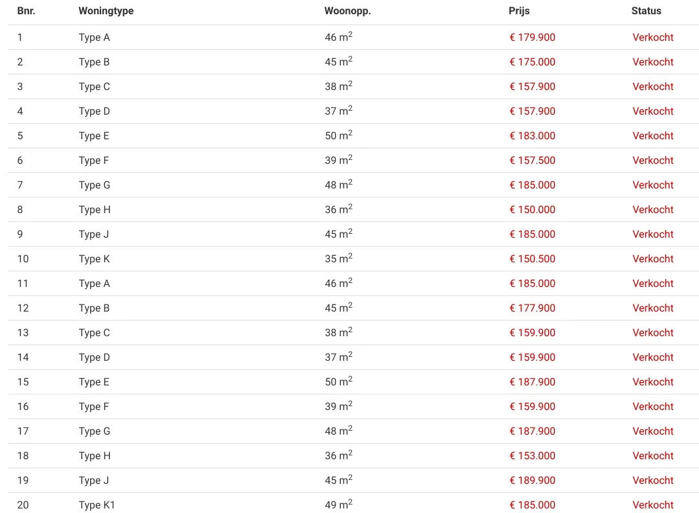Click the price € 189.900

click(533, 481)
